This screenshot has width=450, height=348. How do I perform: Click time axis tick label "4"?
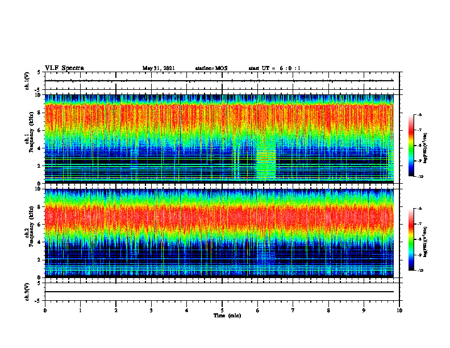tap(187, 310)
